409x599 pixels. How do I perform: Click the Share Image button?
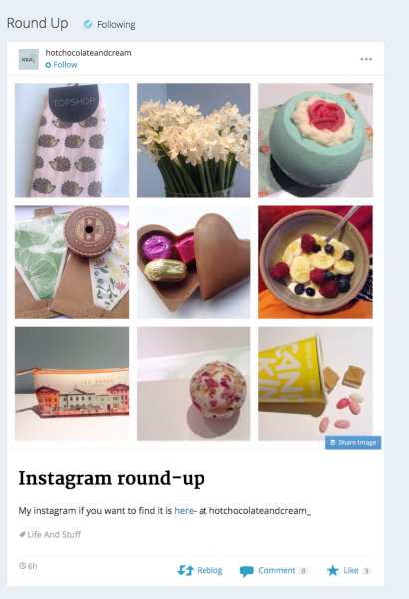[353, 442]
